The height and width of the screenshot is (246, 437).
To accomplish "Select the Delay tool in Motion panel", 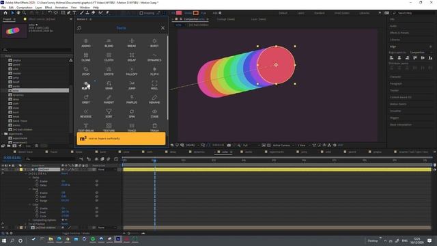I will (x=132, y=57).
